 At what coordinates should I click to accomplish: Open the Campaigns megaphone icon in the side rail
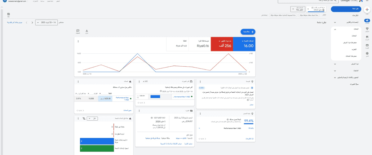[367, 21]
